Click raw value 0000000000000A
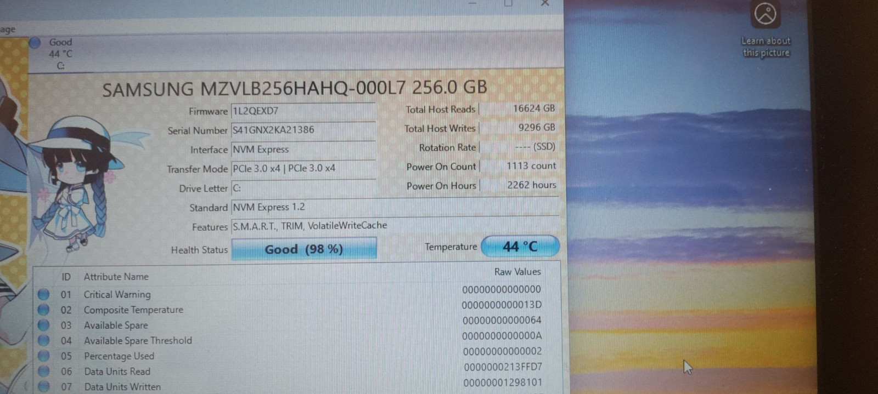Viewport: 878px width, 394px height. 502,336
